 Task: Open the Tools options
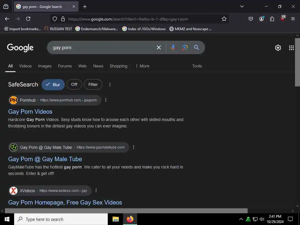tap(197, 66)
